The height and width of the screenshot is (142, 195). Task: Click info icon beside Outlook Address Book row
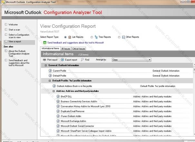(54, 86)
